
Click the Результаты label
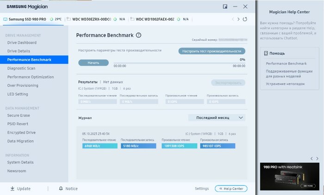88,82
